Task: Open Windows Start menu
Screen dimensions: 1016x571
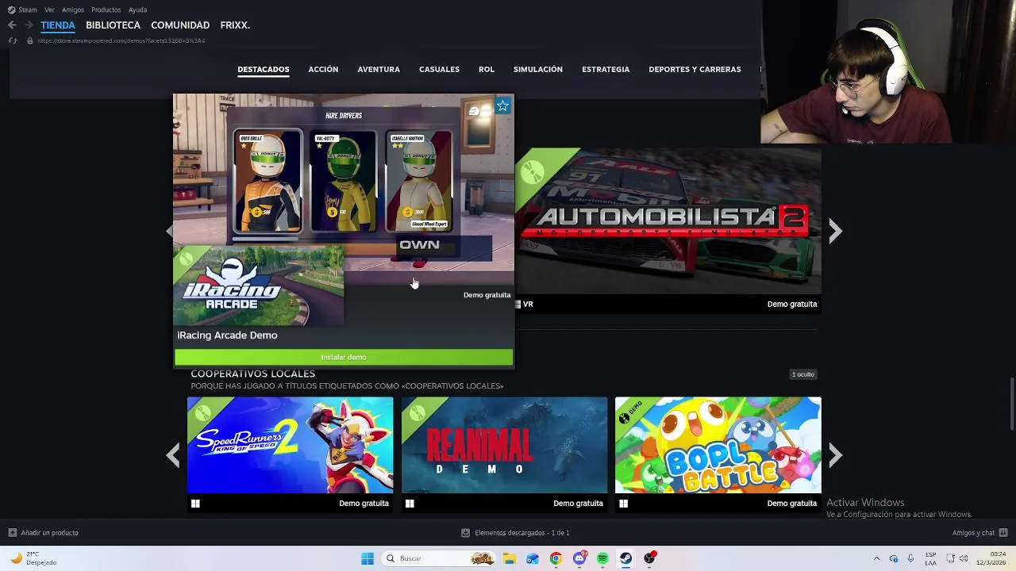Action: coord(367,558)
